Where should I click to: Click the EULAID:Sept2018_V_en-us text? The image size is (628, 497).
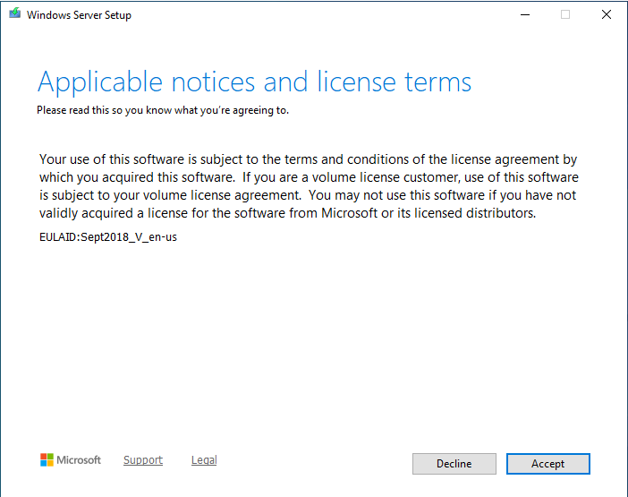108,237
